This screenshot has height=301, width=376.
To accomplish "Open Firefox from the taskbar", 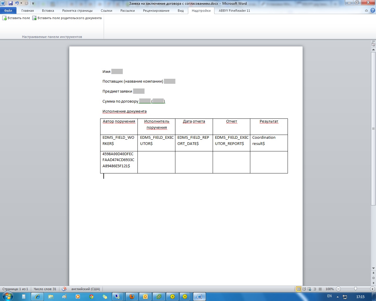I will click(x=132, y=297).
